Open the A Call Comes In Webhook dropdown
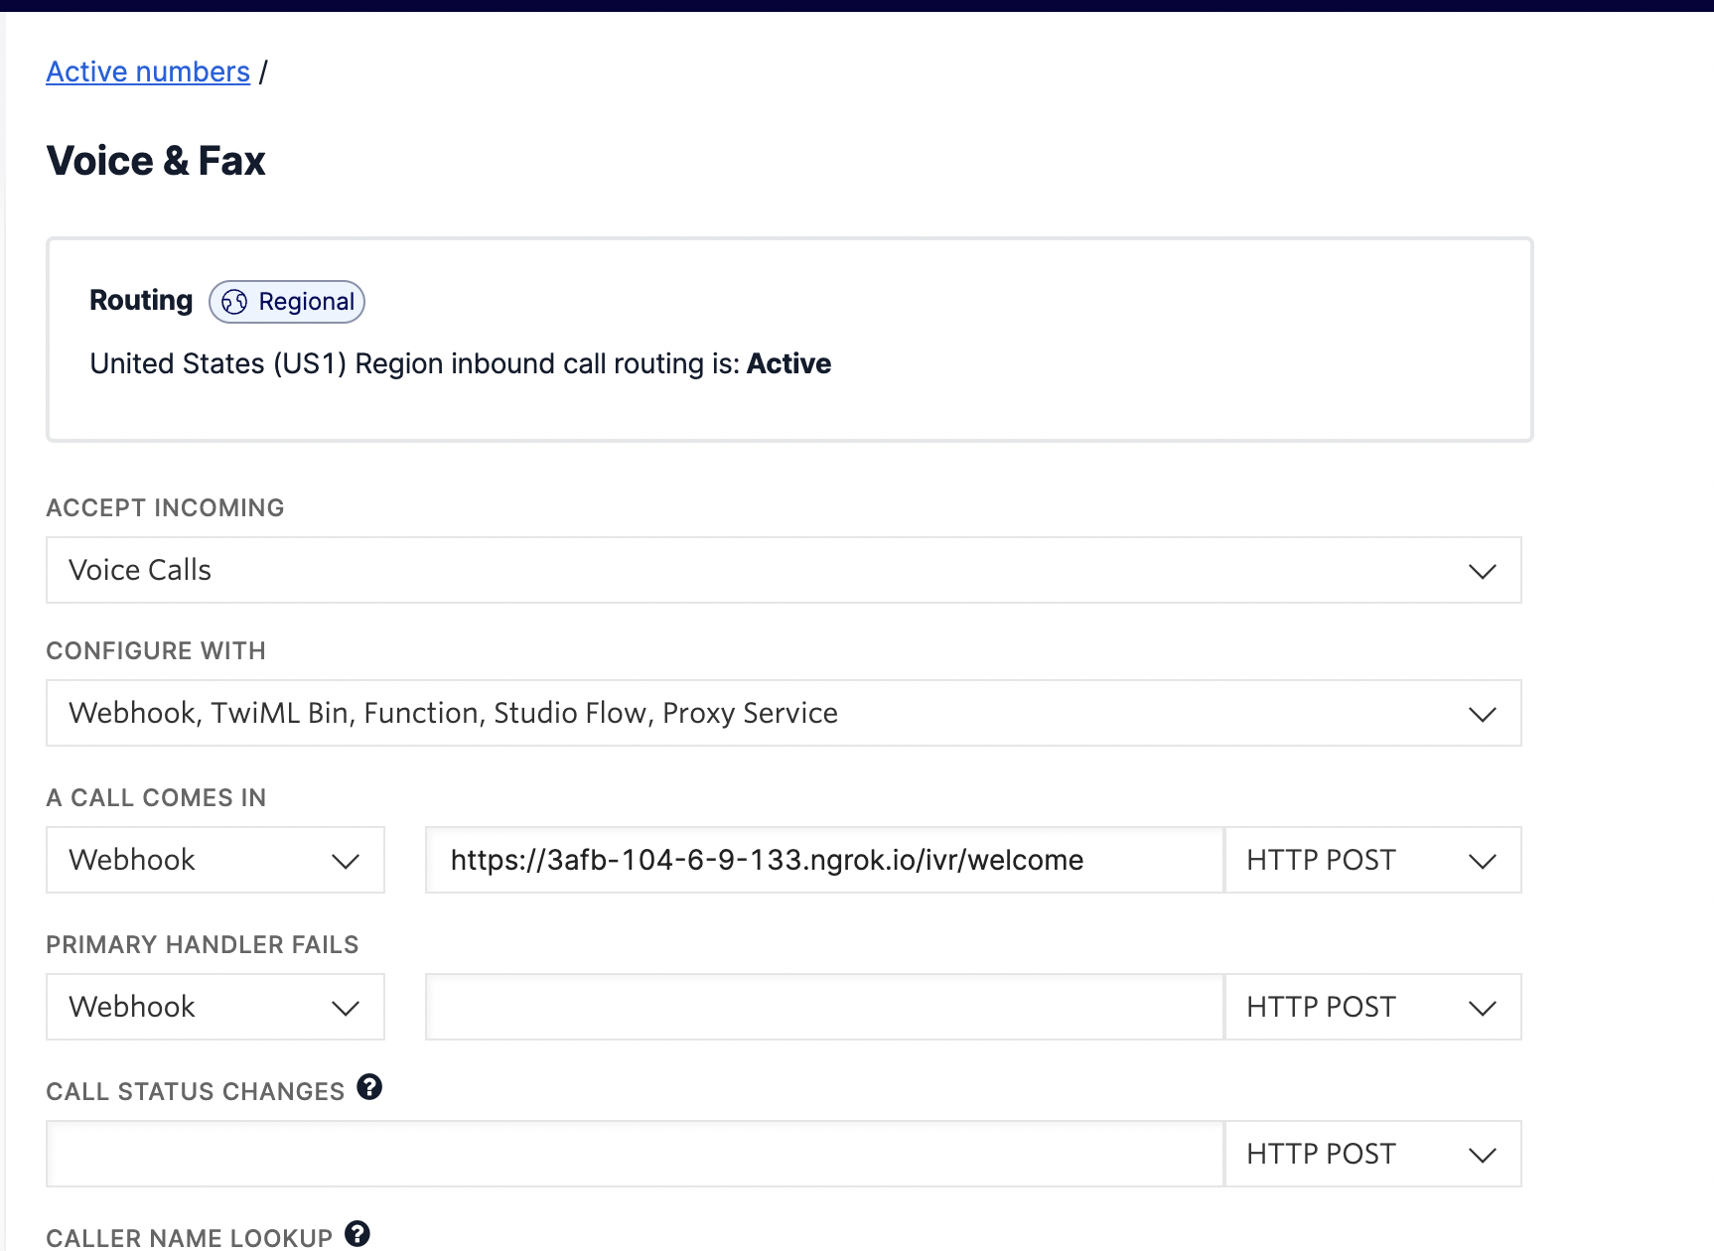This screenshot has height=1251, width=1714. (x=214, y=860)
